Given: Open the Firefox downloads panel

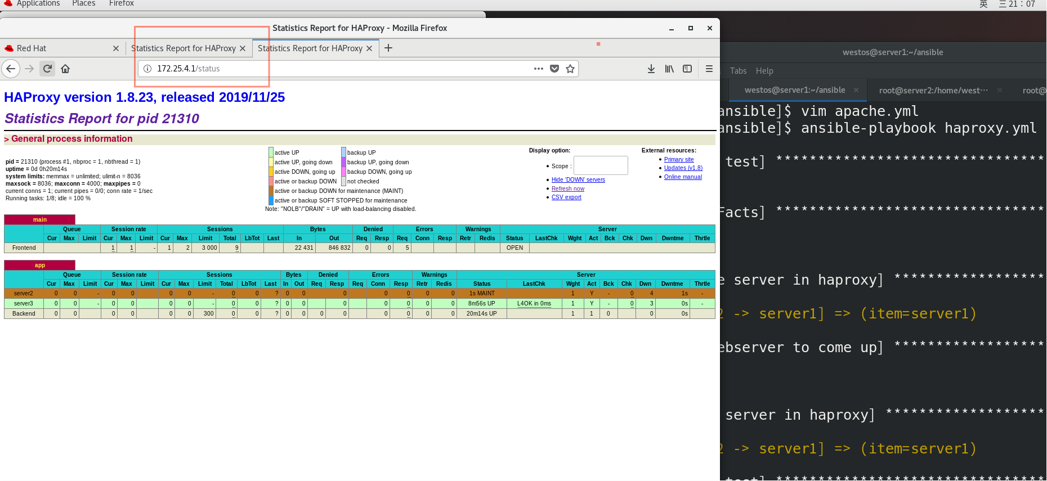Looking at the screenshot, I should click(x=651, y=69).
